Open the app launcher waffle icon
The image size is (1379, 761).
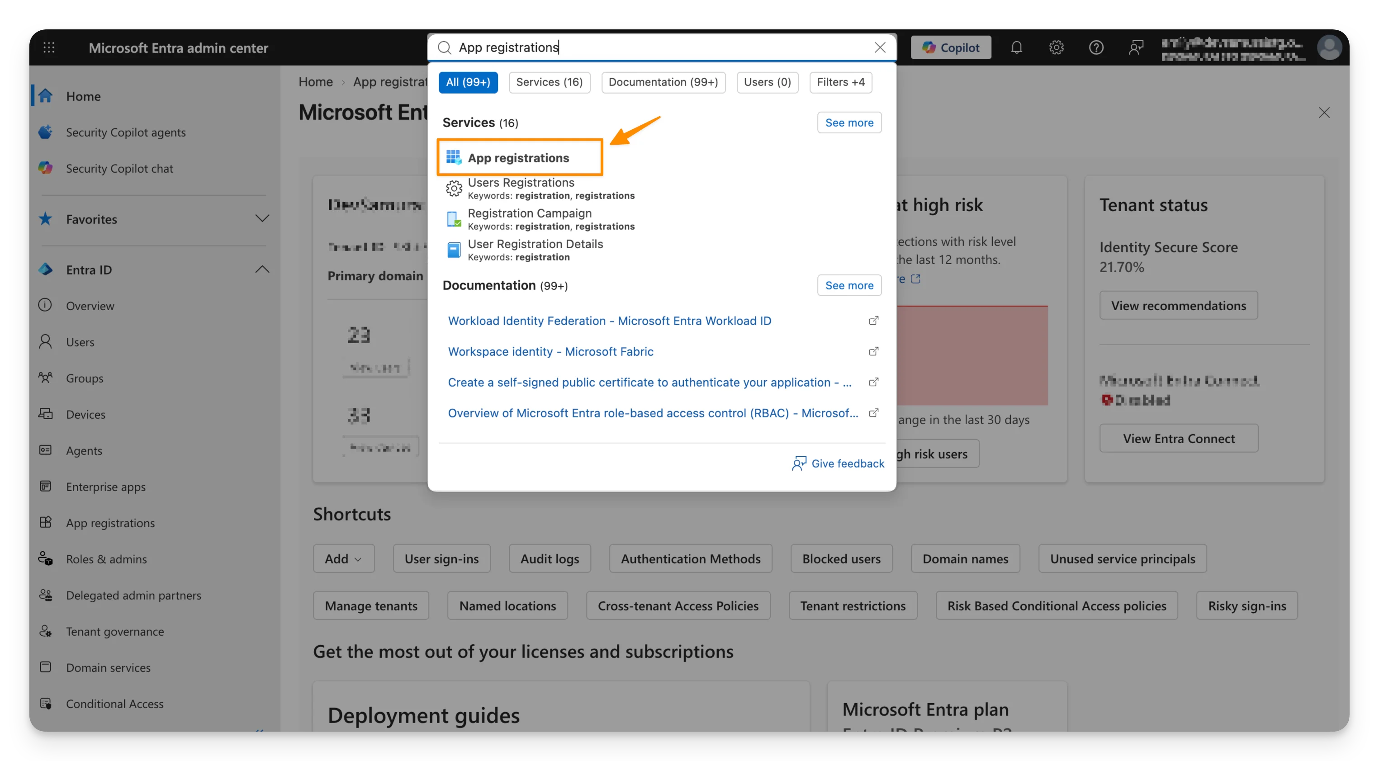(x=49, y=47)
